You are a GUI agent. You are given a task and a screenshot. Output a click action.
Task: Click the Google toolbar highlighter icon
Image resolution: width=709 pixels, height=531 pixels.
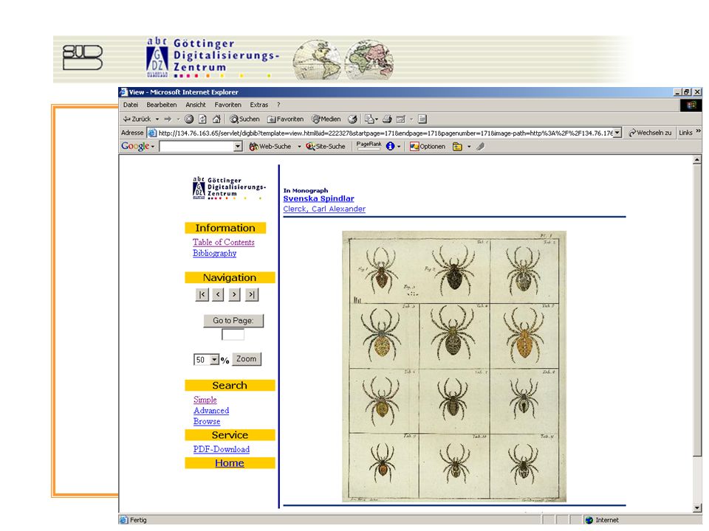[x=480, y=146]
